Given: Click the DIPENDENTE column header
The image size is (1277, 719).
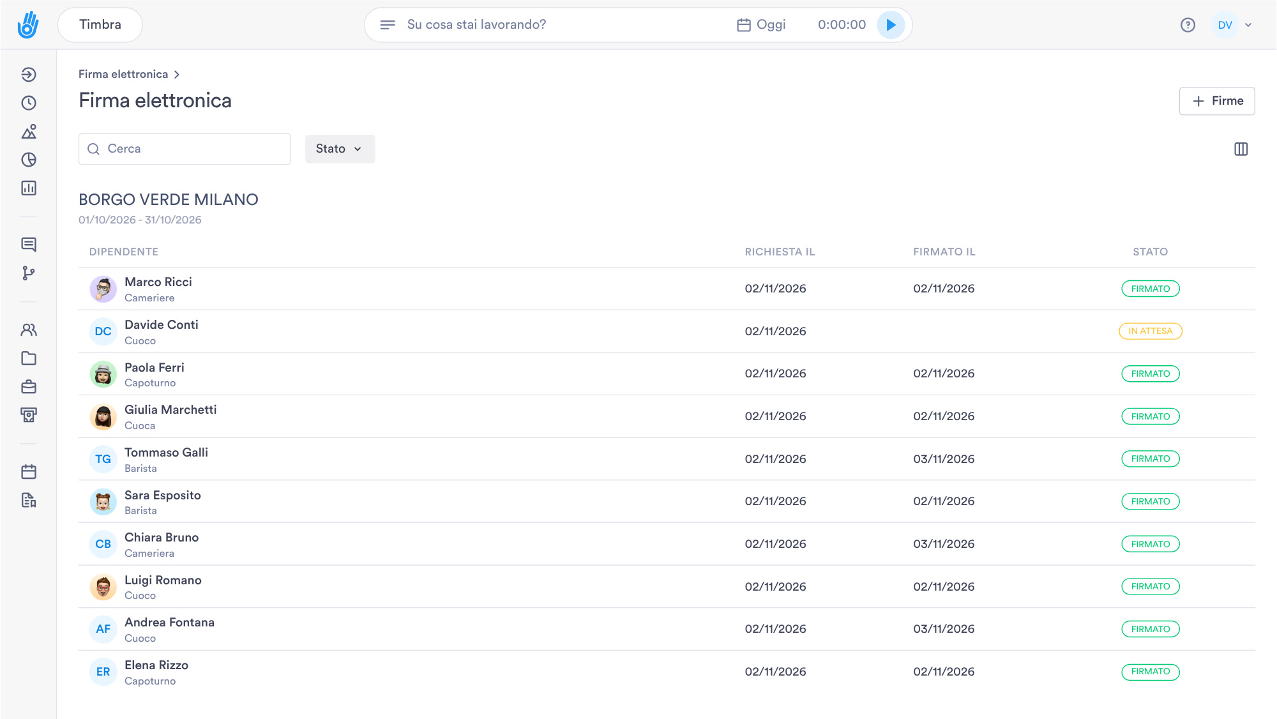Looking at the screenshot, I should [124, 252].
